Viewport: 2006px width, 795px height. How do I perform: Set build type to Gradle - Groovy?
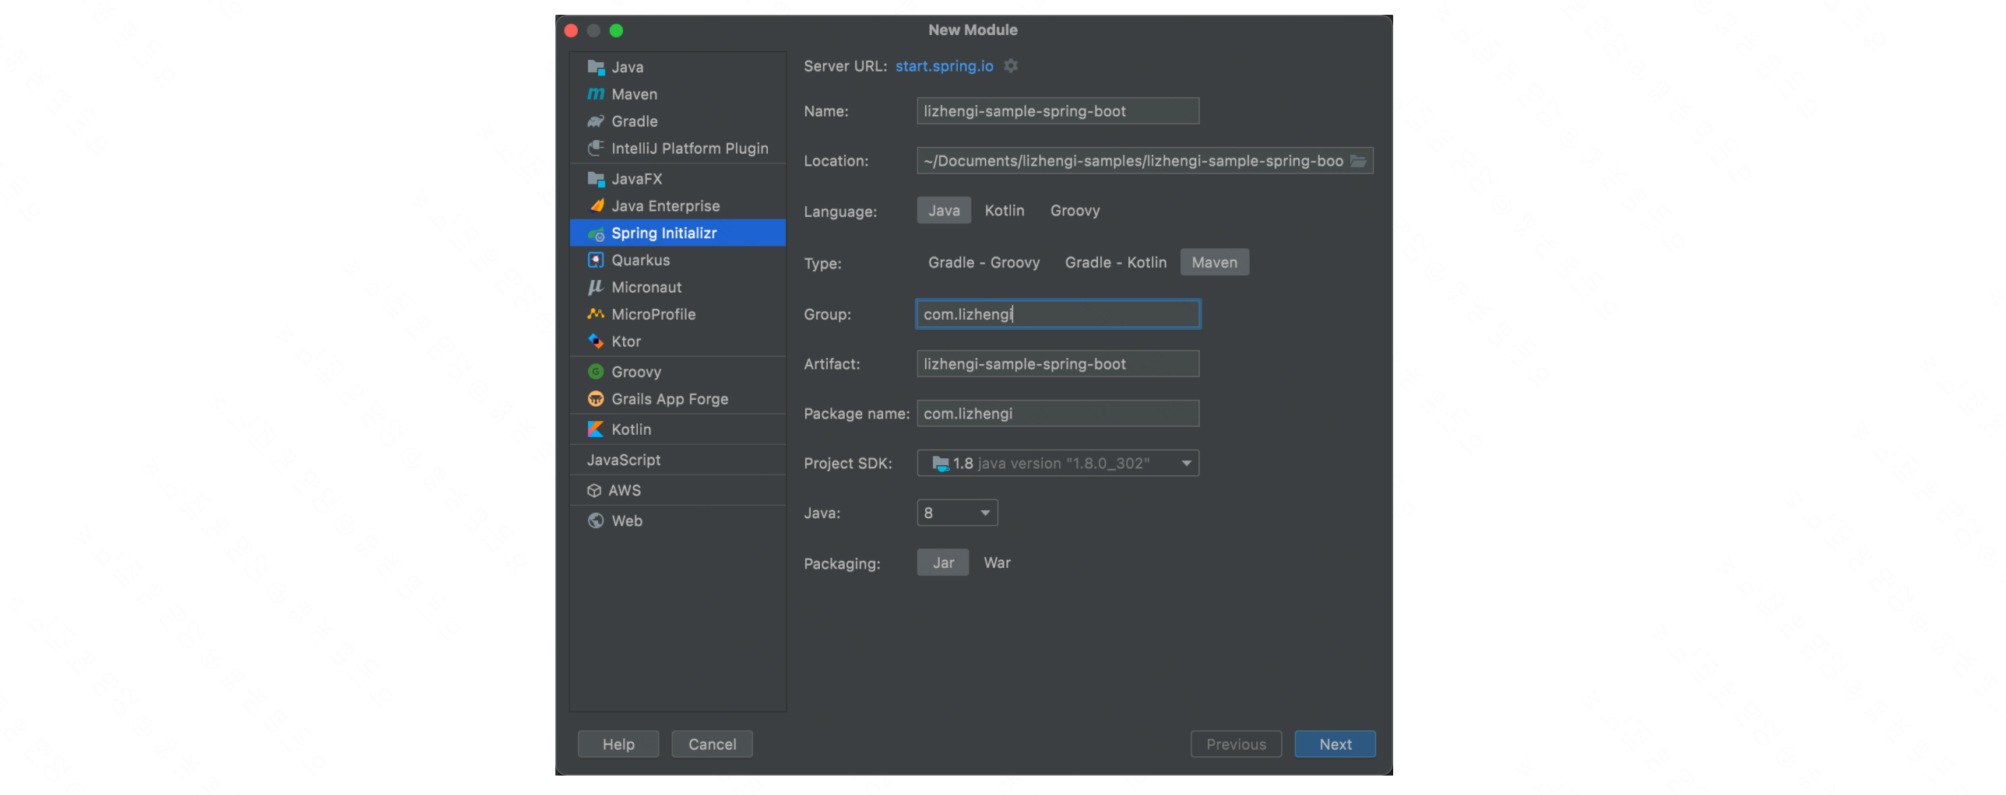click(984, 263)
